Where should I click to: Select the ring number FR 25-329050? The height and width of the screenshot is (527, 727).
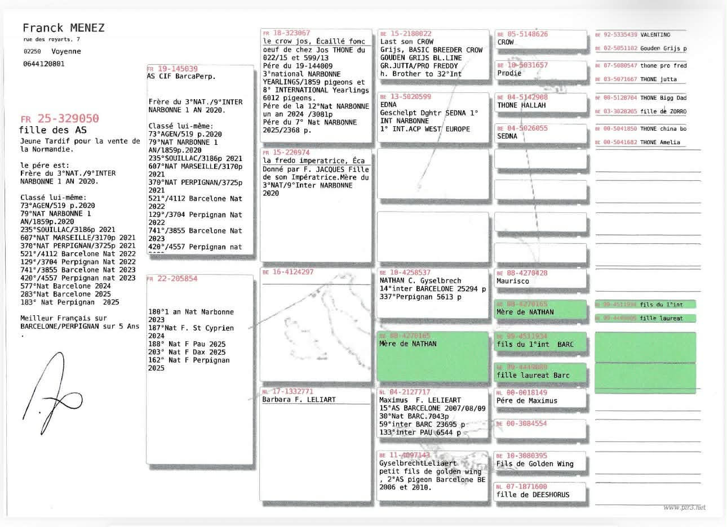[60, 118]
